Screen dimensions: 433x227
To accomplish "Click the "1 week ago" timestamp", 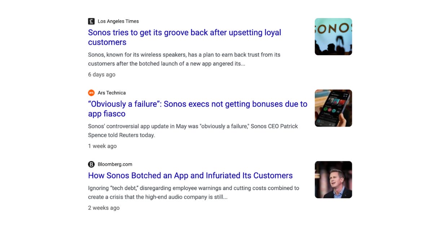I will [x=102, y=146].
